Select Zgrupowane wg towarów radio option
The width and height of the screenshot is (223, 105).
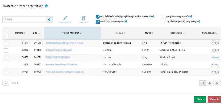click(x=163, y=17)
